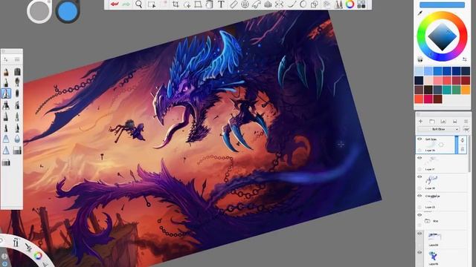Enable the Ellipse guide
476x267 pixels.
coord(245,4)
